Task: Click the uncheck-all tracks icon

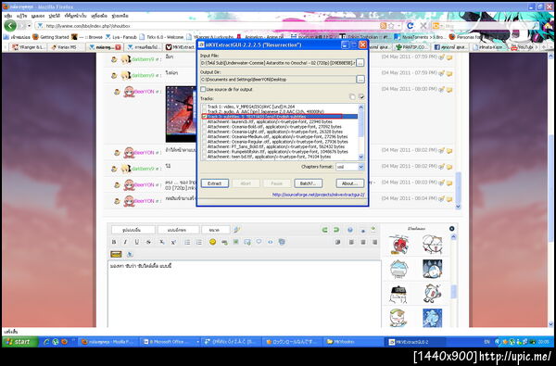Action: (352, 96)
